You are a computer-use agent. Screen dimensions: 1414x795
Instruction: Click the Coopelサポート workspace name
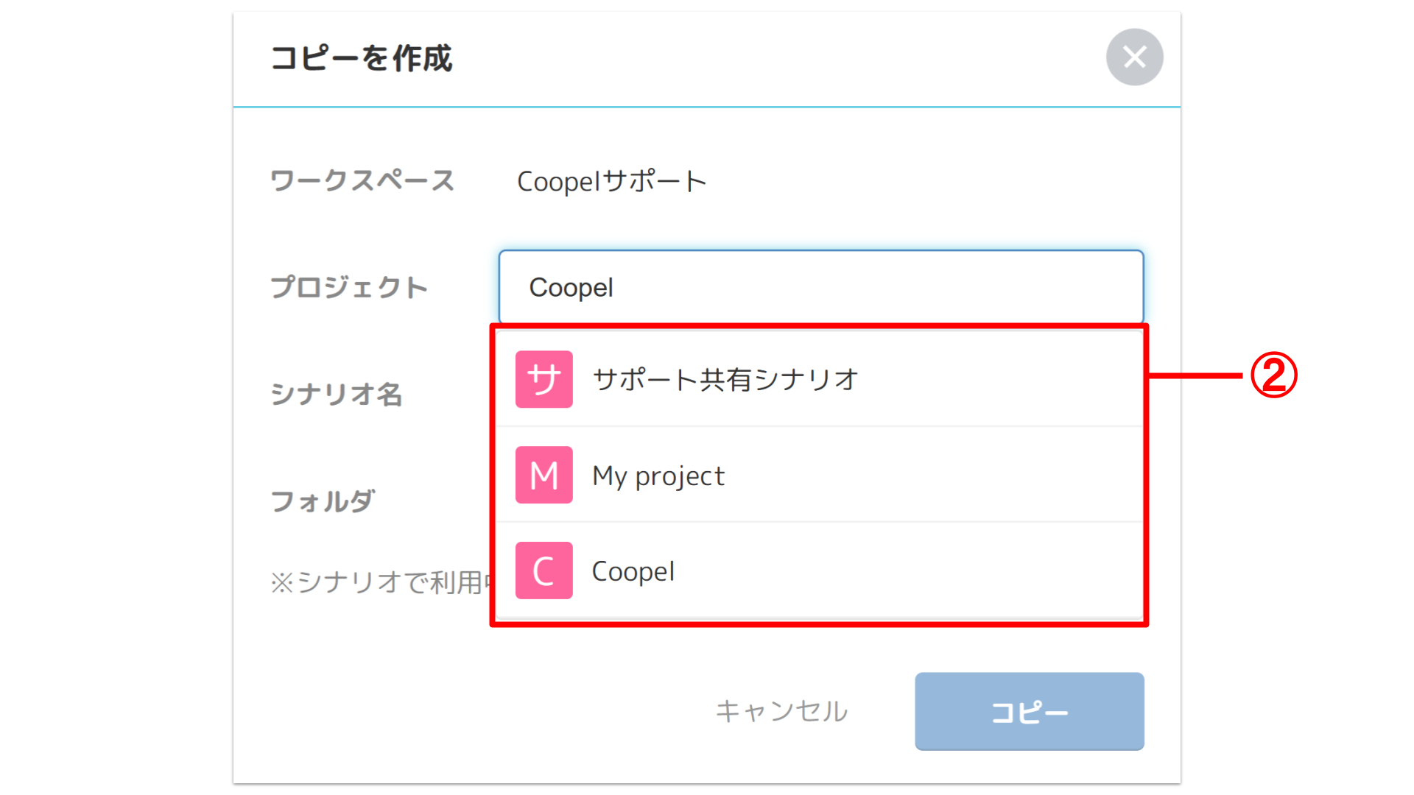point(611,181)
